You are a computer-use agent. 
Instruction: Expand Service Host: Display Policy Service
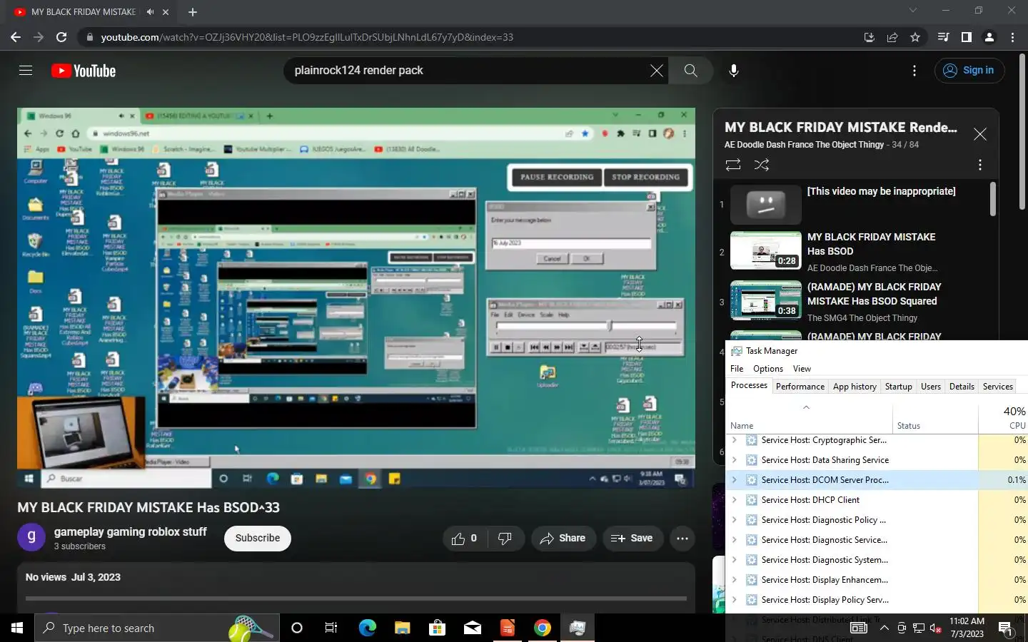tap(734, 600)
